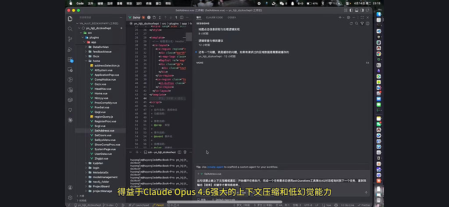Click Go Live in status bar
This screenshot has height=207, width=449.
click(348, 205)
